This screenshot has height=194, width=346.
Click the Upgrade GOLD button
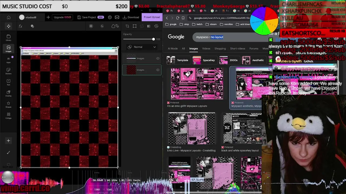pyautogui.click(x=62, y=17)
